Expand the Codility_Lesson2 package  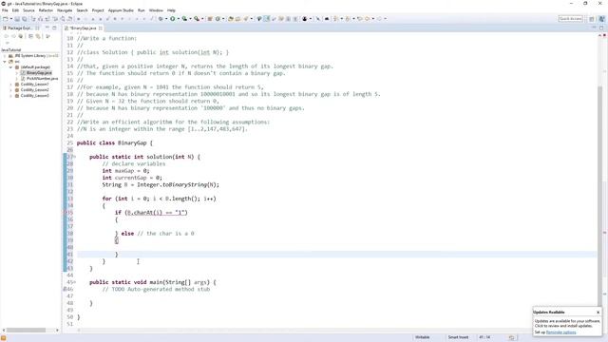10,90
